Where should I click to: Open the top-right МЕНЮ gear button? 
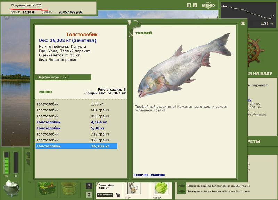[x=208, y=5]
